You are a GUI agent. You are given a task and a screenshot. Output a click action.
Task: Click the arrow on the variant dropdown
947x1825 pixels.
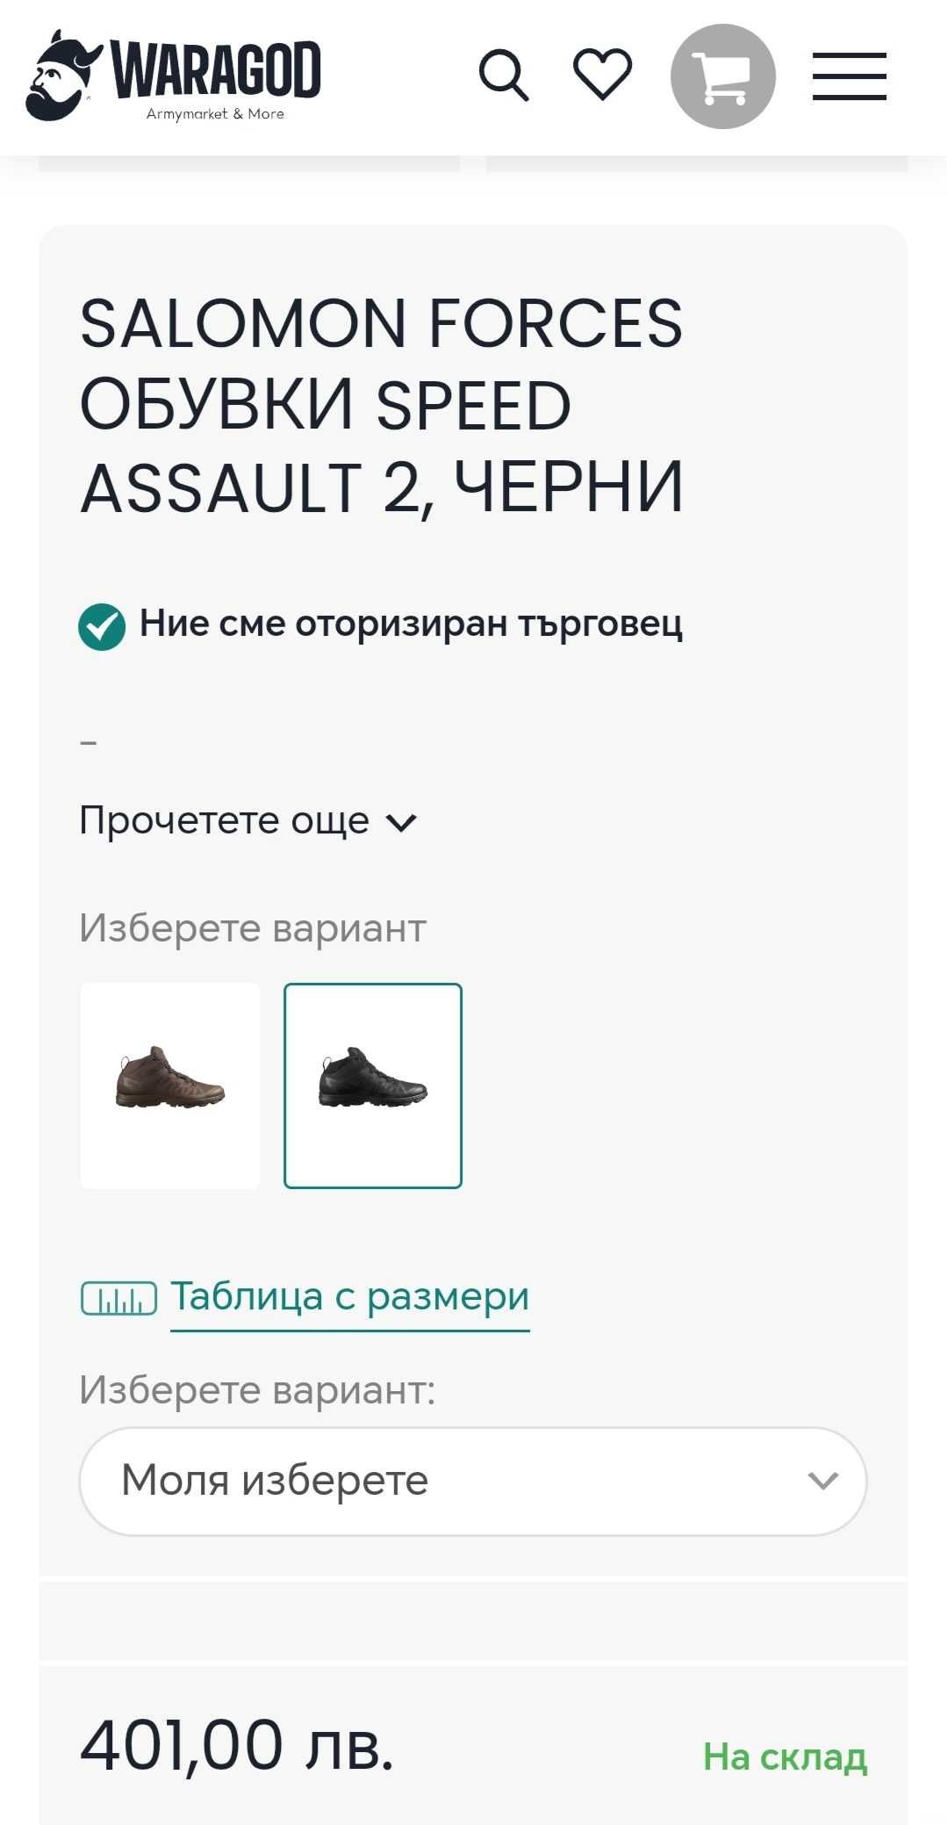point(822,1482)
